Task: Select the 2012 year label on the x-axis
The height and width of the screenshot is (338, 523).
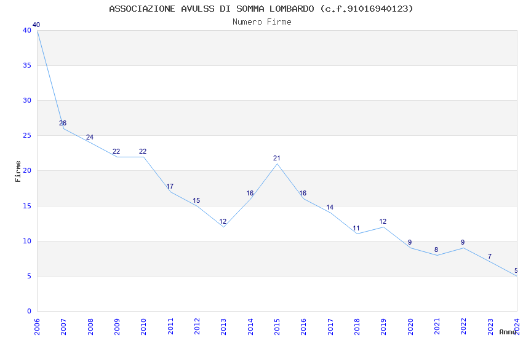Action: [x=197, y=327]
